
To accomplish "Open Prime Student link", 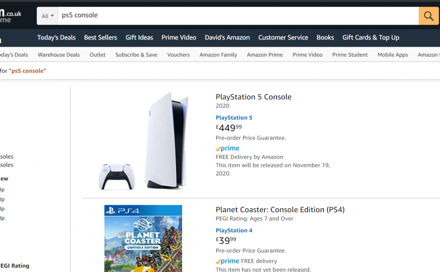I will coord(350,55).
